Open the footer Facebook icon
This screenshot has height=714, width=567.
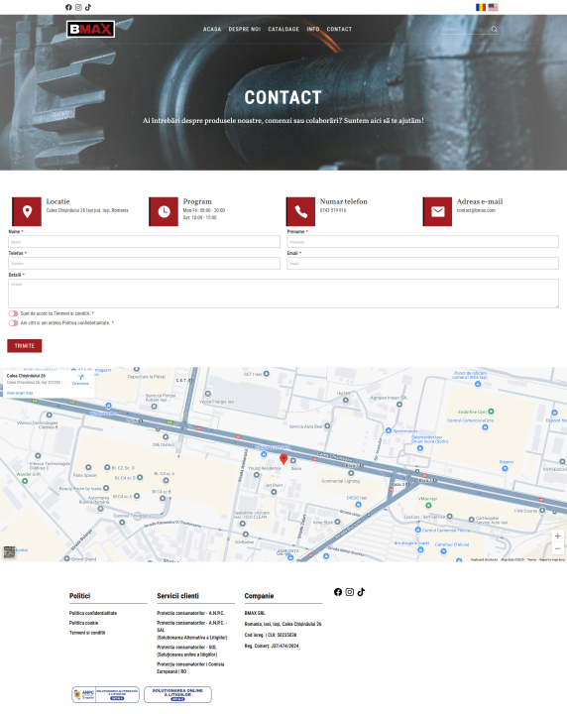(338, 592)
